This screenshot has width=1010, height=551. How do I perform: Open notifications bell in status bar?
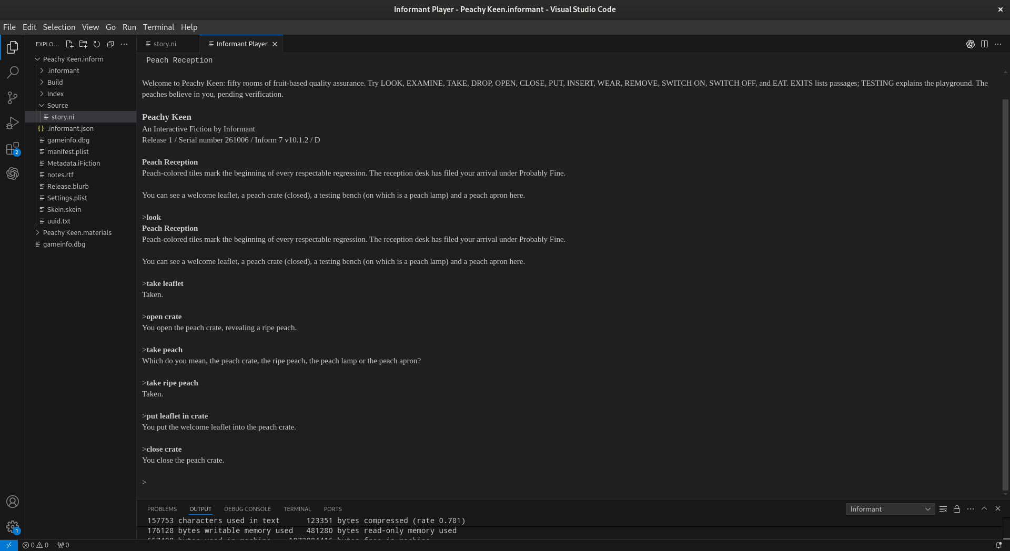click(x=998, y=545)
